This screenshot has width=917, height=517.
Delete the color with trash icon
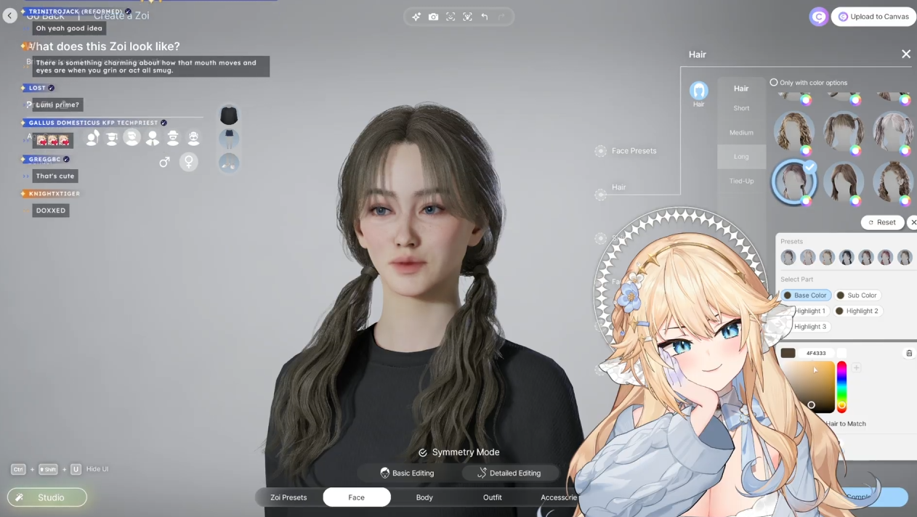coord(909,353)
